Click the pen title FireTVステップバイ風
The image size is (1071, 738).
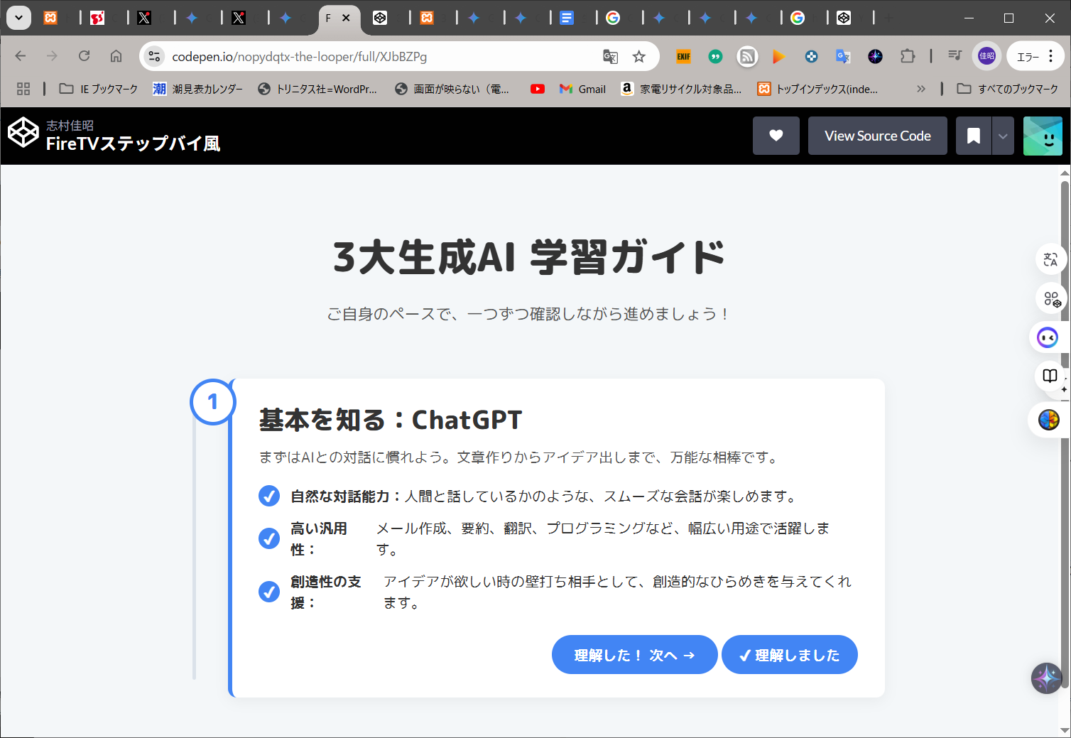[133, 143]
